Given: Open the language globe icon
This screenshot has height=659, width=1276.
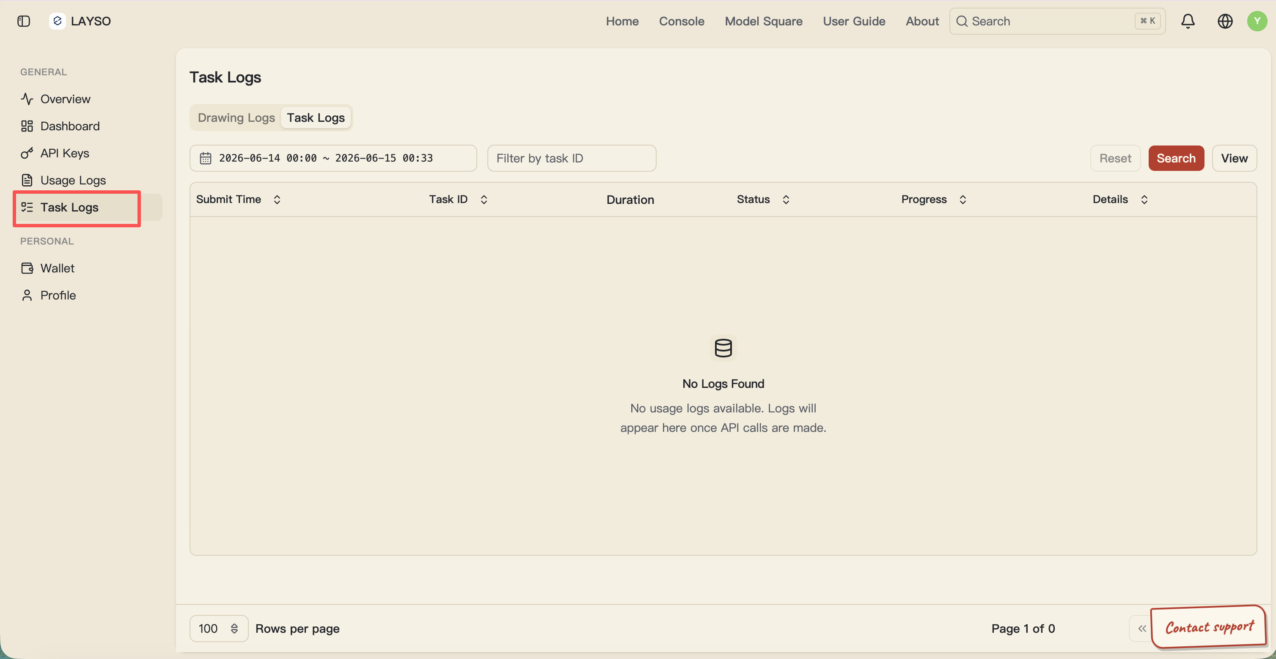Looking at the screenshot, I should click(x=1224, y=21).
